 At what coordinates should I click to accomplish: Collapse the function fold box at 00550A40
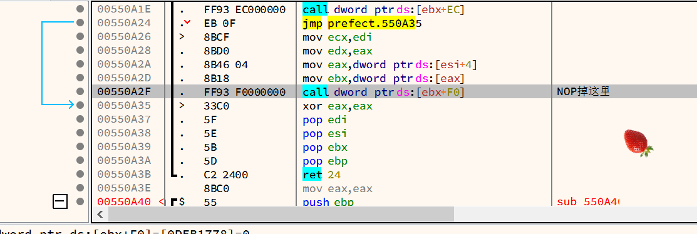(x=60, y=202)
